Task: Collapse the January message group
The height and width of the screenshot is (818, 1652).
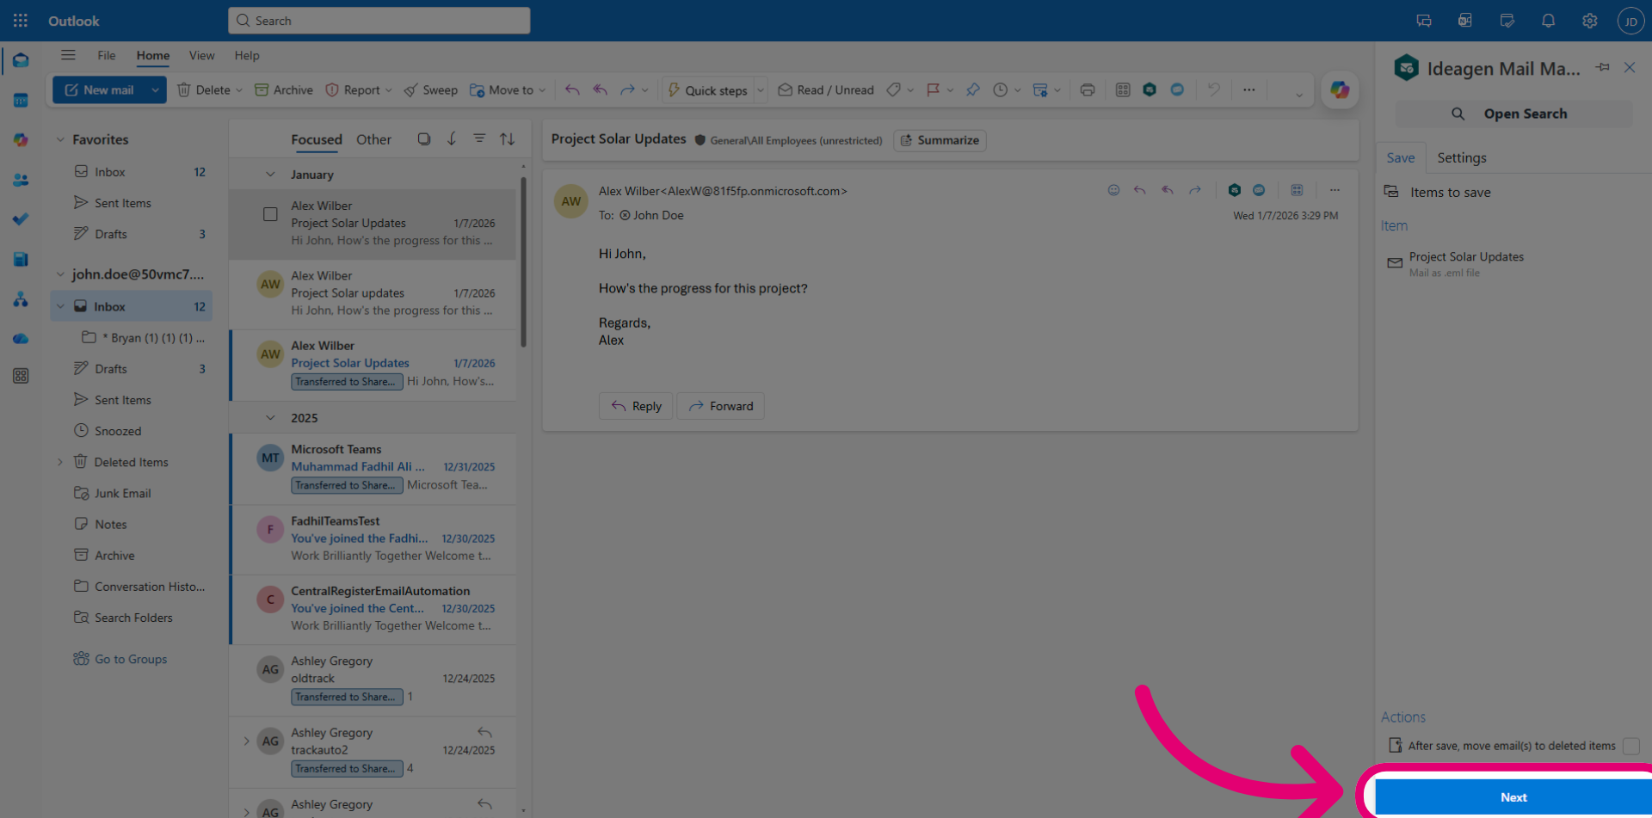Action: click(x=270, y=175)
